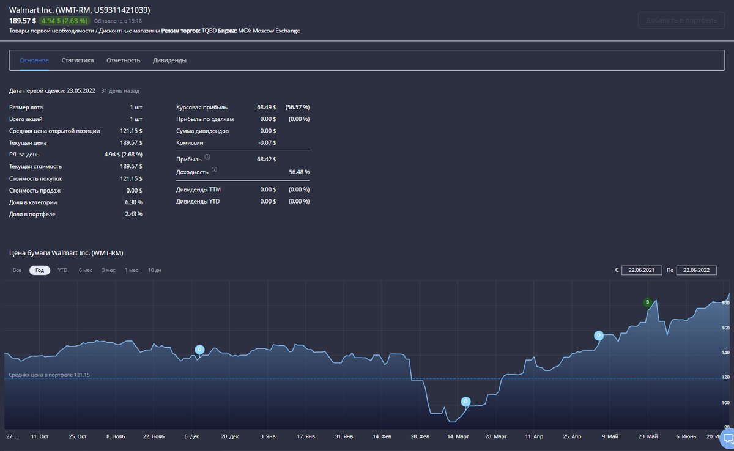The width and height of the screenshot is (734, 451).
Task: Show info tooltip next to Прибыль
Action: point(207,157)
